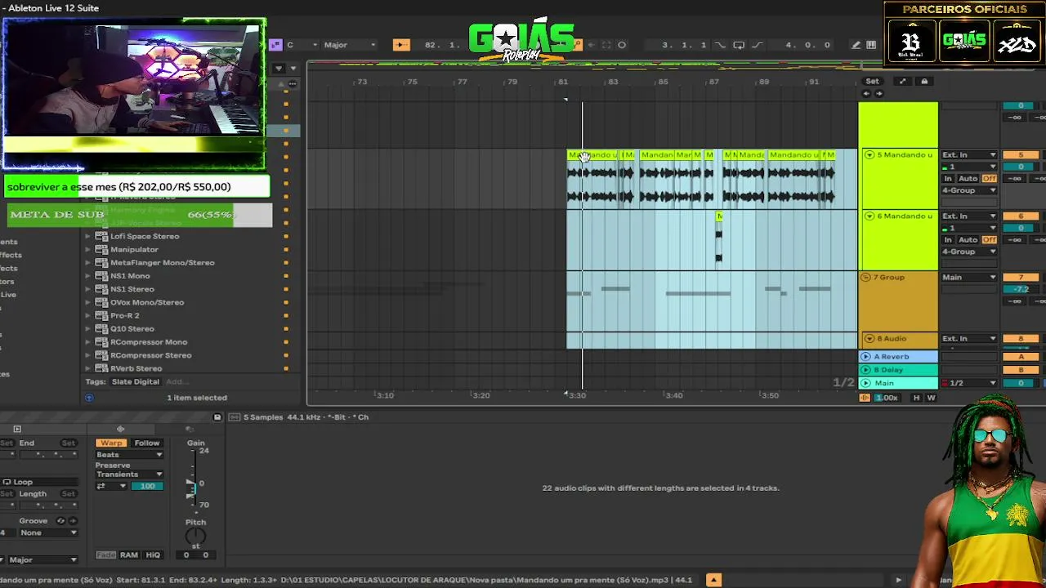This screenshot has height=588, width=1046.
Task: Select RCompressor Mono in the browser
Action: pyautogui.click(x=149, y=342)
